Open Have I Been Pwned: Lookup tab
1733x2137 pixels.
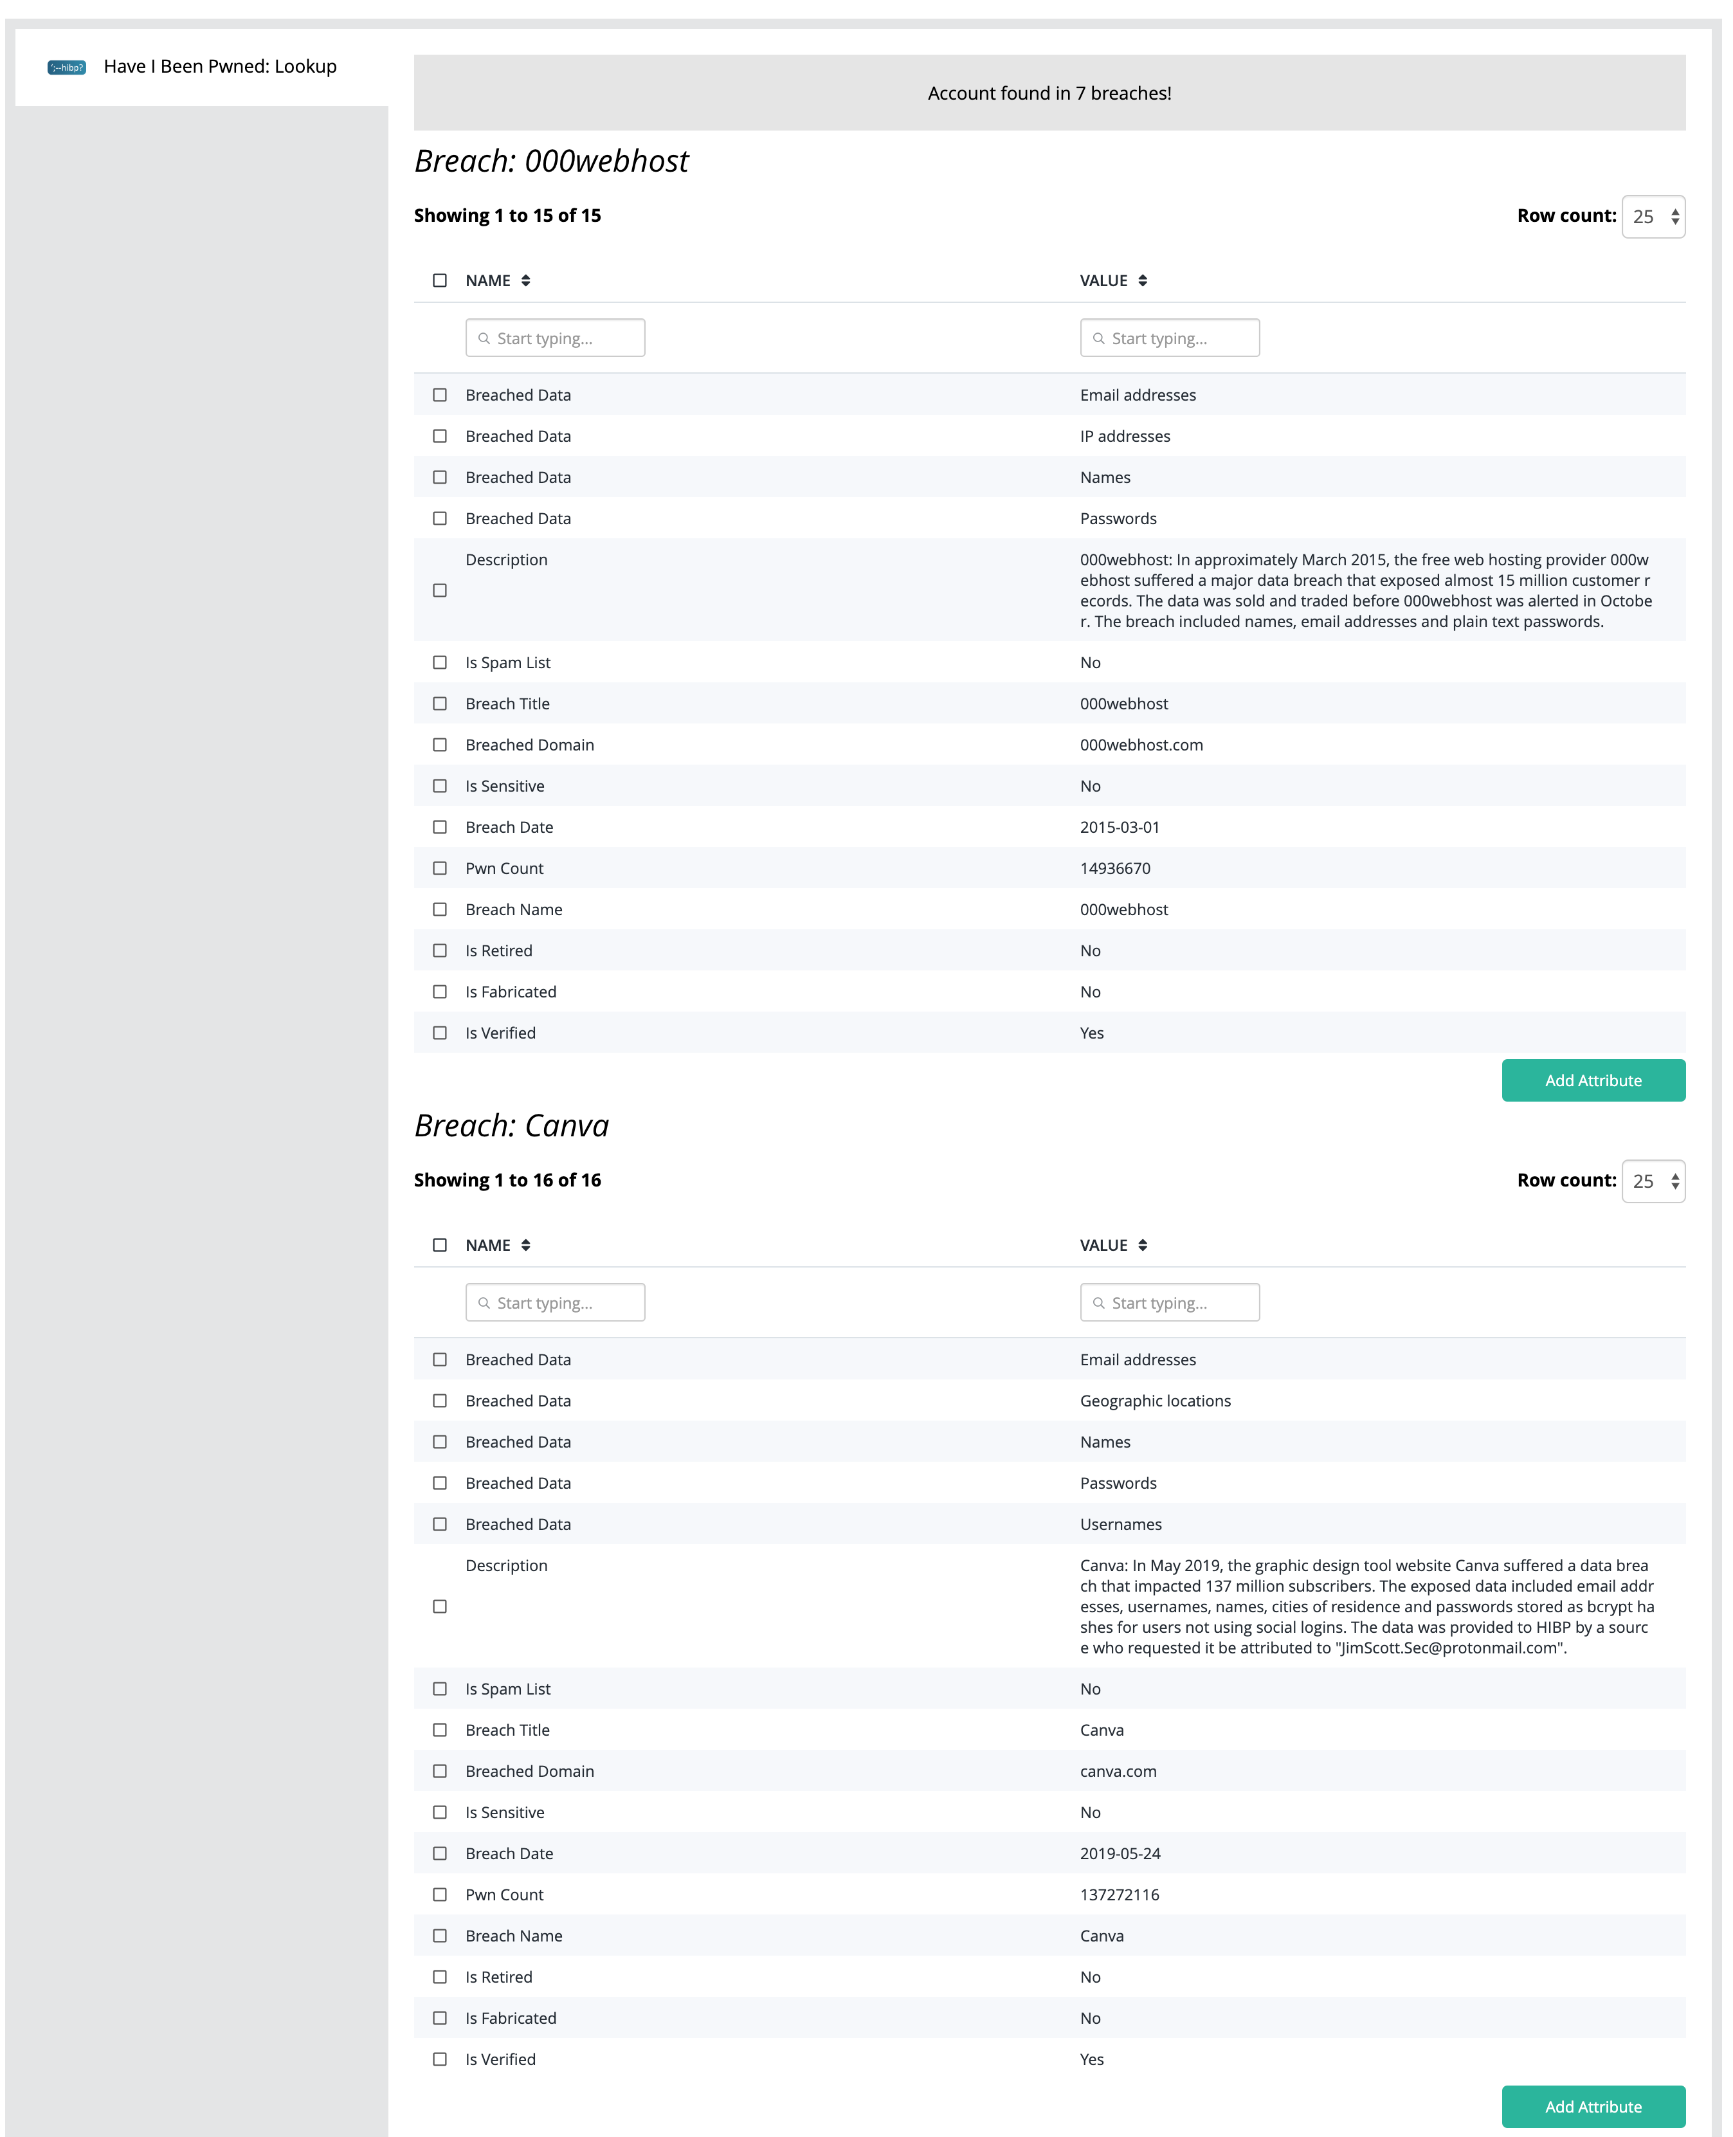(202, 67)
